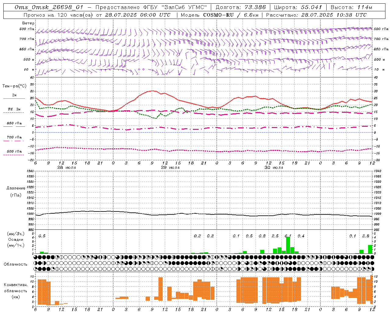This screenshot has width=390, height=312.
Task: Click the (мм/3ч.) units label
Action: [16, 234]
